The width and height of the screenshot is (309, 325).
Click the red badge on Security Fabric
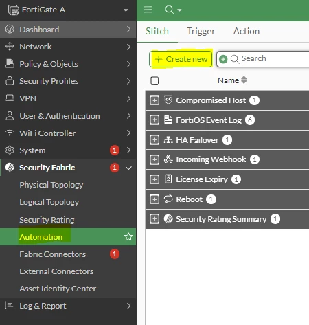[115, 168]
